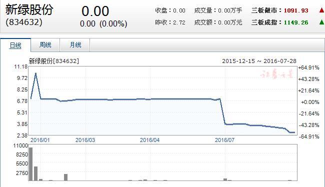Click the -64.91% percent axis label
Image resolution: width=325 pixels, height=187 pixels.
309,136
